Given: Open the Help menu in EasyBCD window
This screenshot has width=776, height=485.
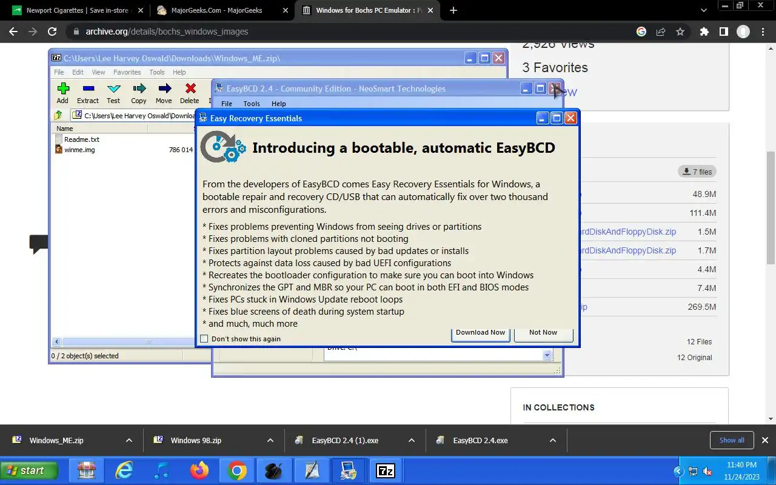Looking at the screenshot, I should (279, 104).
